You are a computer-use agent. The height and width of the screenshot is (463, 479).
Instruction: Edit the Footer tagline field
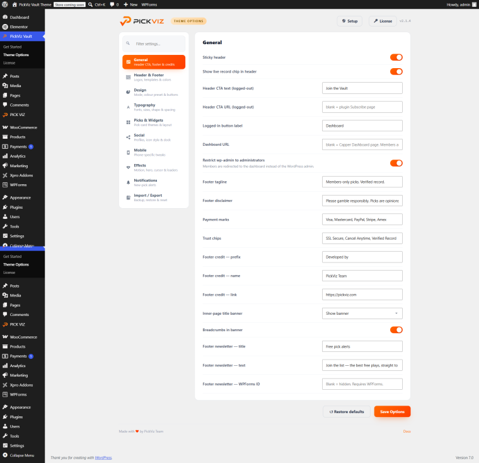click(x=362, y=182)
